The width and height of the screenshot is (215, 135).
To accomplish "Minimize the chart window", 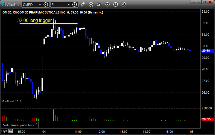I will coord(199,2).
